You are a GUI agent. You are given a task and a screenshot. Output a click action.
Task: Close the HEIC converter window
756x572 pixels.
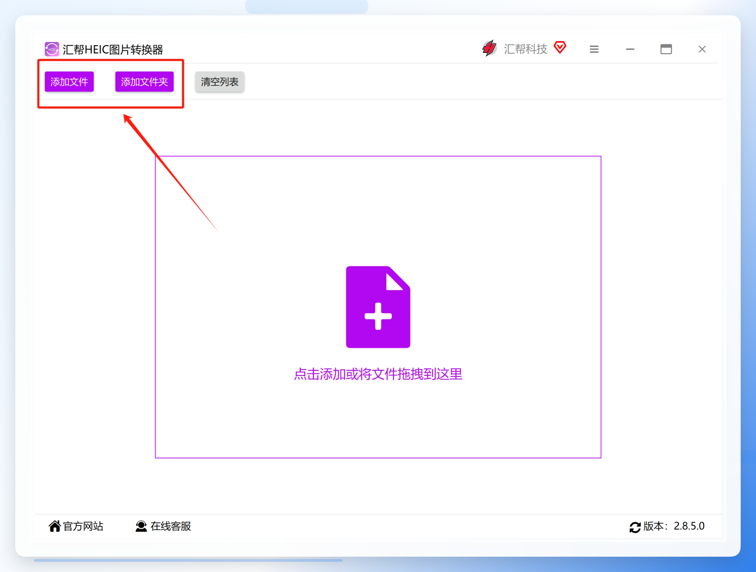702,49
